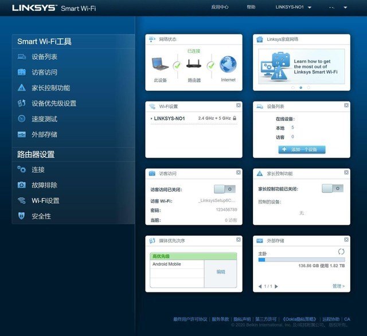The image size is (367, 336).
Task: Open the account dropdown arrow at top right
Action: tap(345, 7)
